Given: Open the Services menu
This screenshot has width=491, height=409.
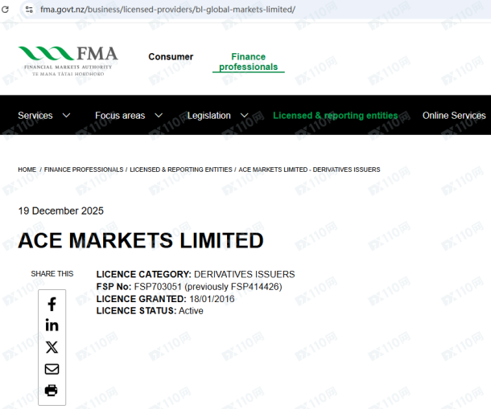Looking at the screenshot, I should [35, 116].
